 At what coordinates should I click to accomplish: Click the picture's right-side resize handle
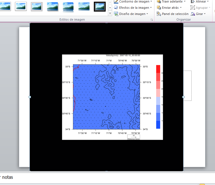(x=183, y=97)
